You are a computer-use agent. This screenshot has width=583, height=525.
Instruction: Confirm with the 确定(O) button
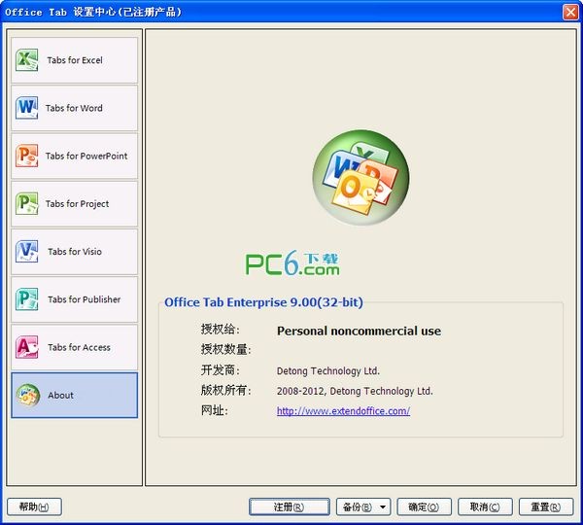425,507
